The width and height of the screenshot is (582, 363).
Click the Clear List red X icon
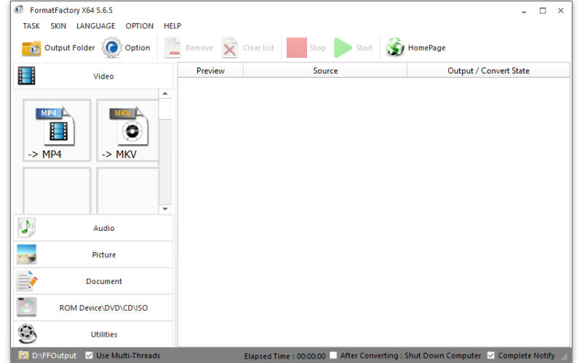pyautogui.click(x=230, y=48)
